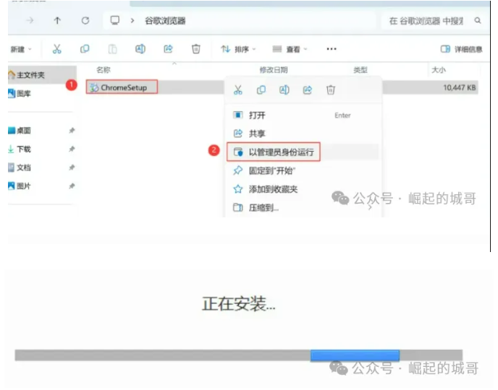Choose 添加到收藏夹 from the context menu

[303, 189]
